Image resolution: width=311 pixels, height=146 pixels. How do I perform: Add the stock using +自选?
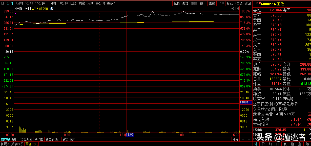(239, 3)
